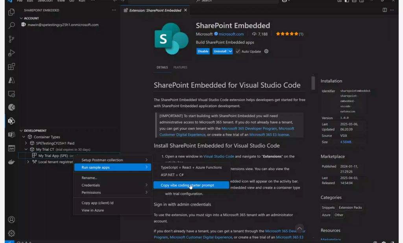Viewport: 403px width, 243px height.
Task: Select View in Azure from the context menu
Action: [x=113, y=210]
